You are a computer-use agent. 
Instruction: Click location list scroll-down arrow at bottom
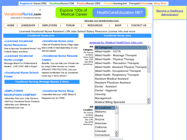(x=117, y=135)
